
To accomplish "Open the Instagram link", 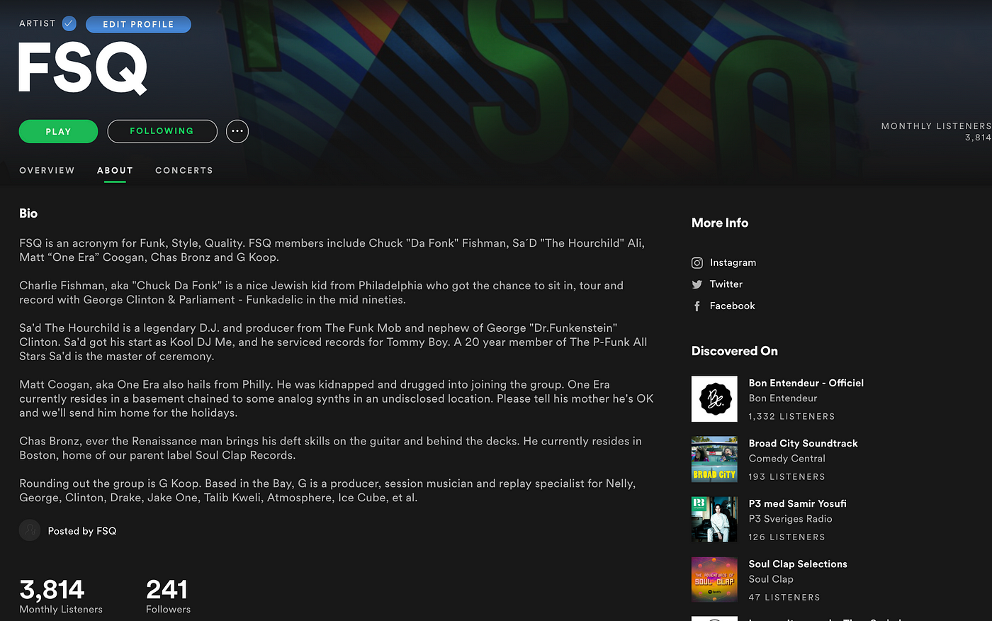I will (733, 262).
